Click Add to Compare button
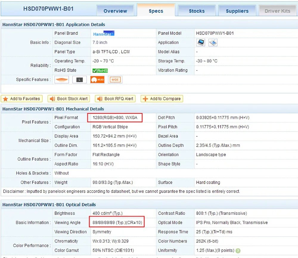This screenshot has height=258, width=298. [x=162, y=99]
